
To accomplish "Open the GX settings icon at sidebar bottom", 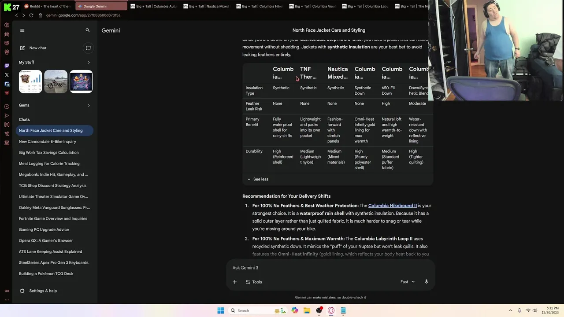I will click(7, 291).
